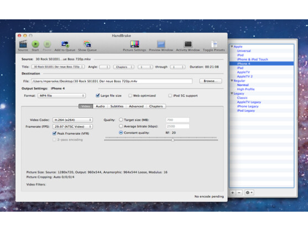Click the Average bitrate value field
308x231 pixels.
pyautogui.click(x=178, y=126)
